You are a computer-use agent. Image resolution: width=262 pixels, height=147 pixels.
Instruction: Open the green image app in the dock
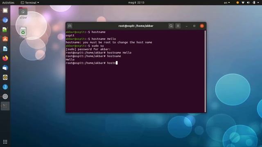tap(5, 30)
